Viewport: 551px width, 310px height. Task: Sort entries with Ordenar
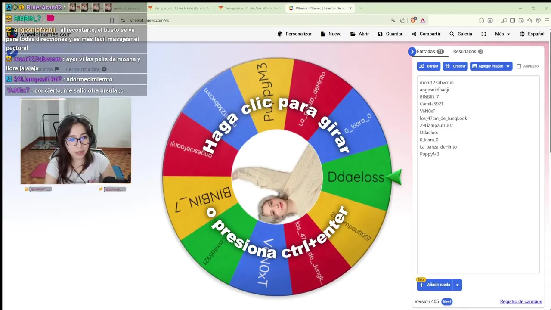pyautogui.click(x=455, y=66)
